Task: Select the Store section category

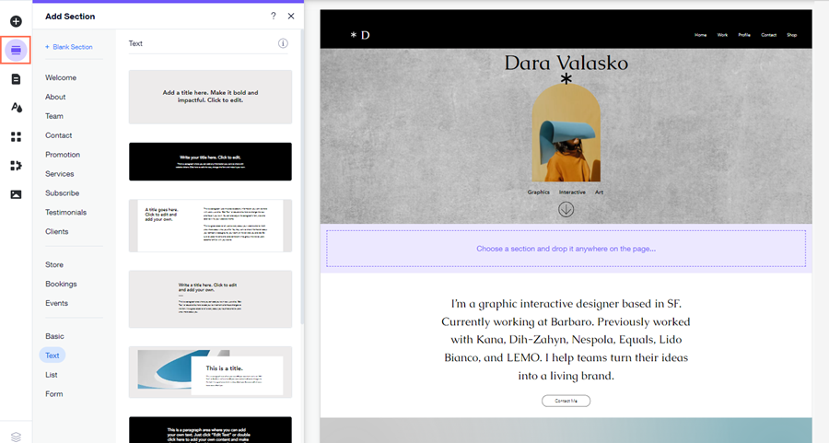Action: click(54, 264)
